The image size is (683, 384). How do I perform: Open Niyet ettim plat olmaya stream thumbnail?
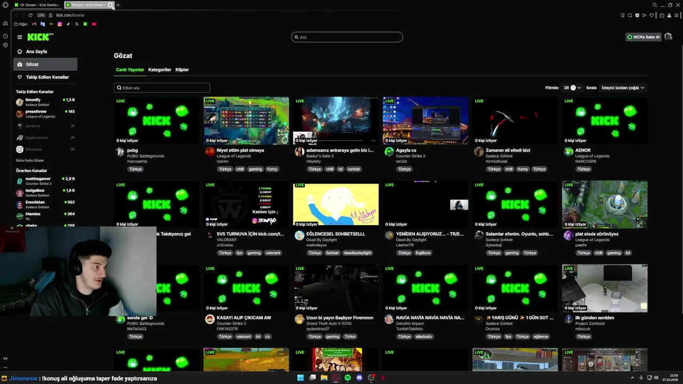pos(246,121)
